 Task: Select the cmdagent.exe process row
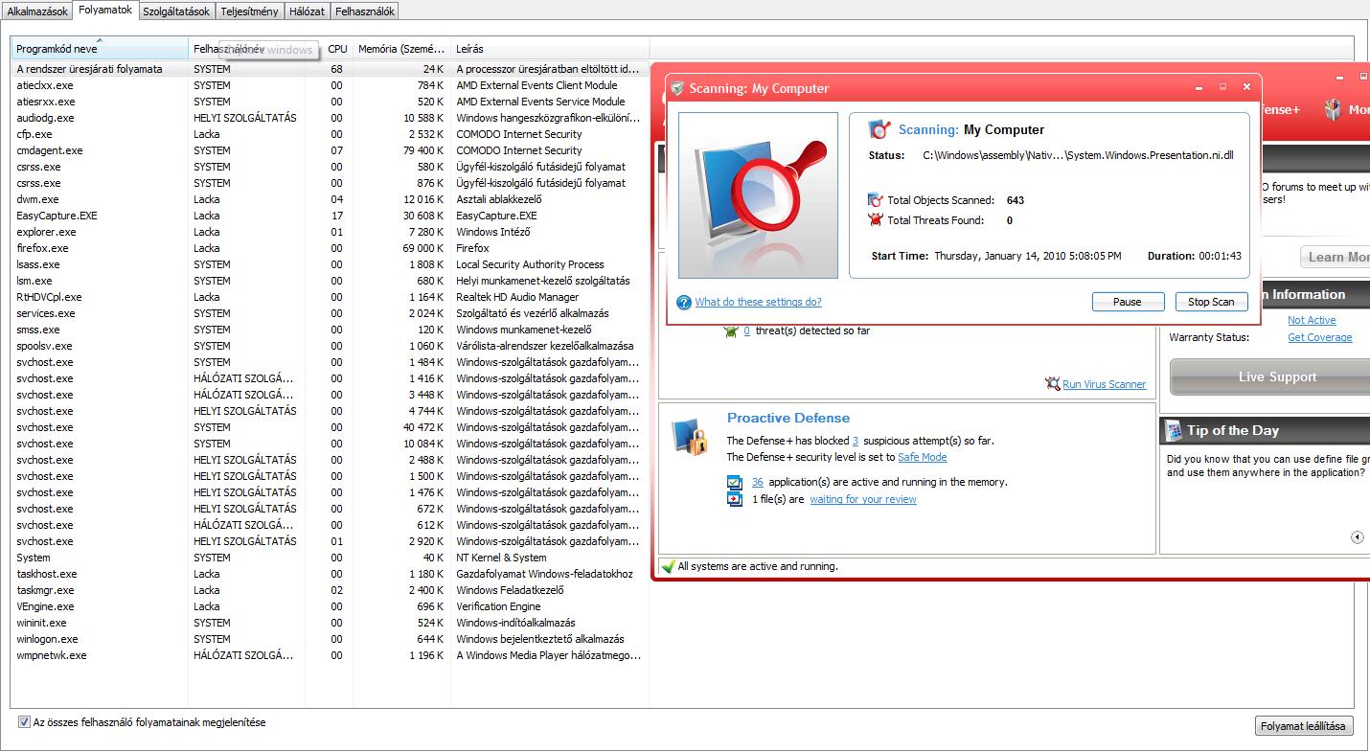click(330, 150)
